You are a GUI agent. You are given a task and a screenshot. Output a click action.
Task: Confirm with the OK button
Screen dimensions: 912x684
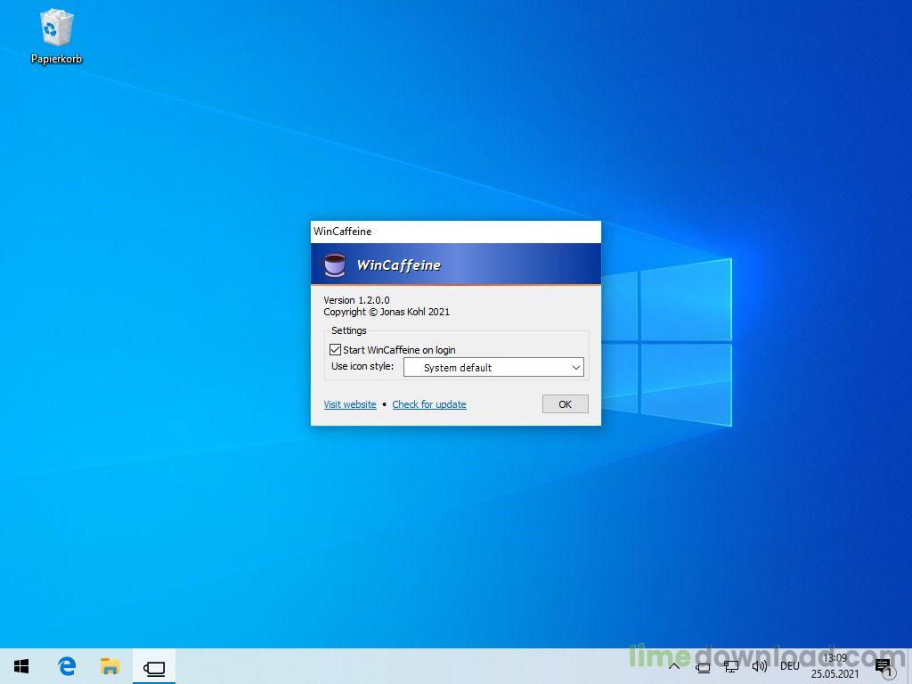566,404
